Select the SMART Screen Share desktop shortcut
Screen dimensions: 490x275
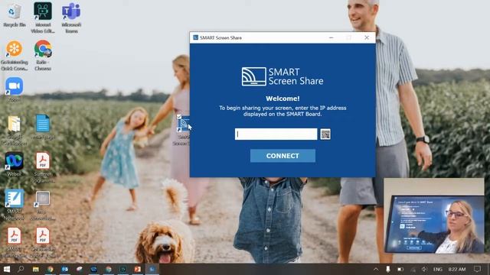(x=182, y=130)
